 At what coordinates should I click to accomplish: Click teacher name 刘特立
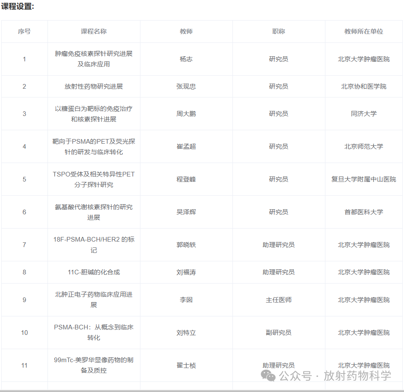(186, 332)
